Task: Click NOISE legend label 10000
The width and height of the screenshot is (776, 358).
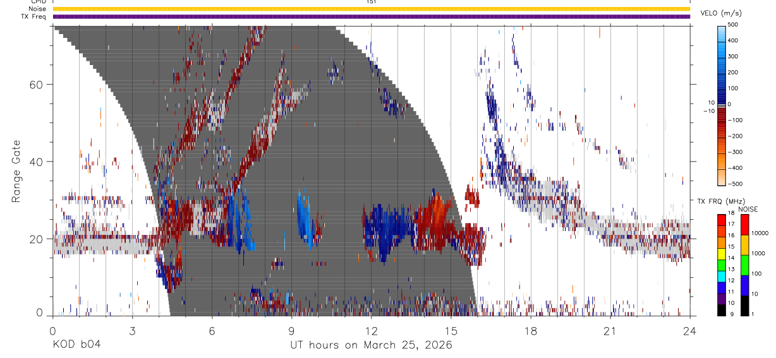Action: click(760, 233)
